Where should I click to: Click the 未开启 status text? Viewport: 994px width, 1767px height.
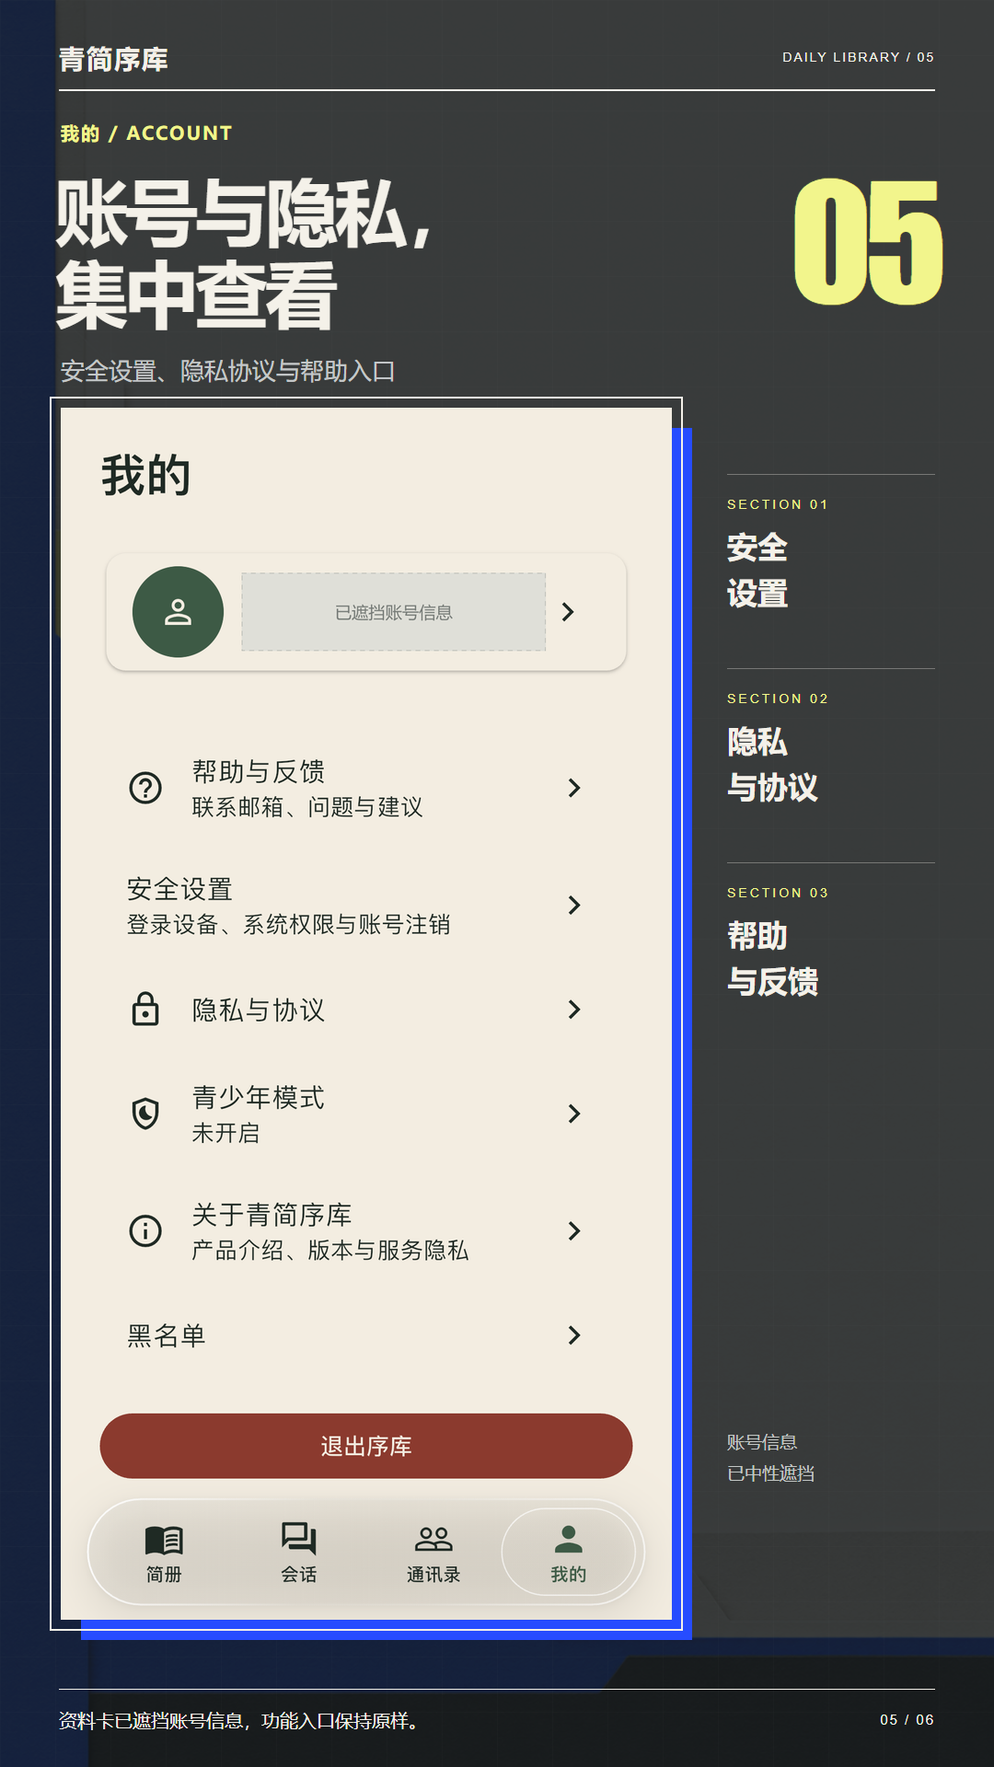[x=225, y=1133]
